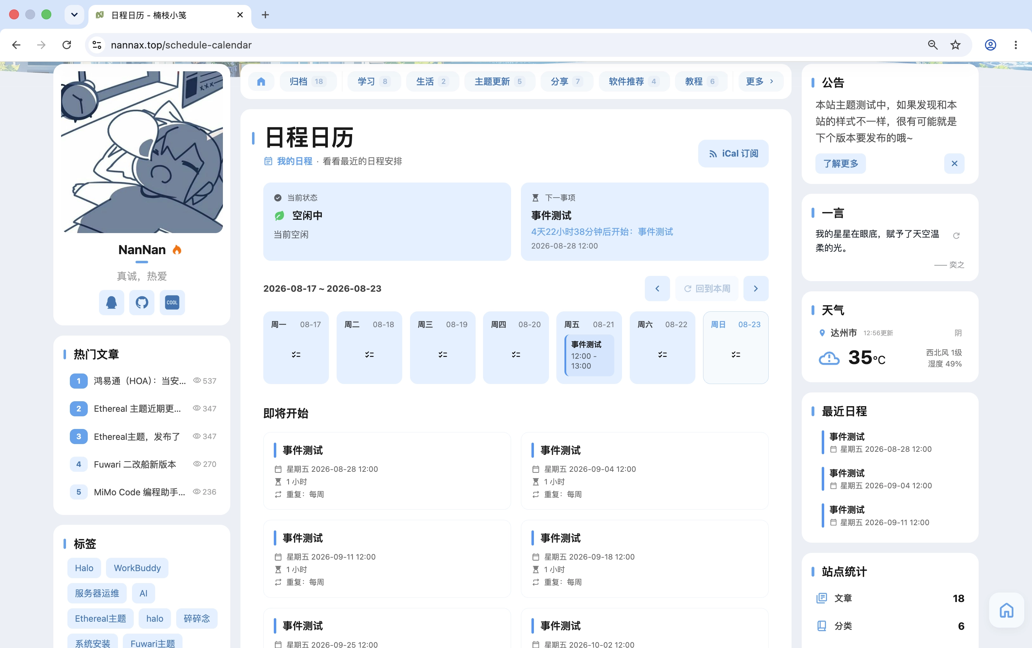Open upcoming event 星期五 2026-09-18 12:00 card
Viewport: 1032px width, 648px height.
pos(644,559)
